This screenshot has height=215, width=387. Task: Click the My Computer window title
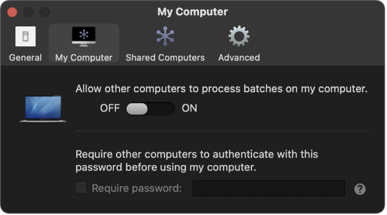192,12
